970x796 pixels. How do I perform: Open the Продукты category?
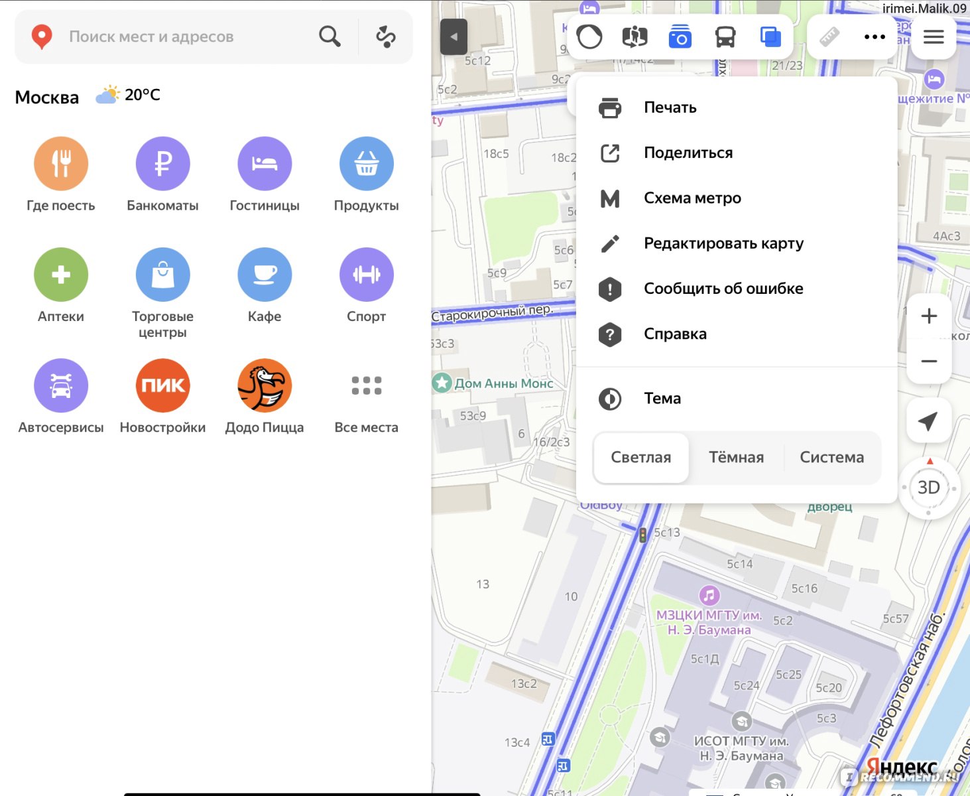366,174
